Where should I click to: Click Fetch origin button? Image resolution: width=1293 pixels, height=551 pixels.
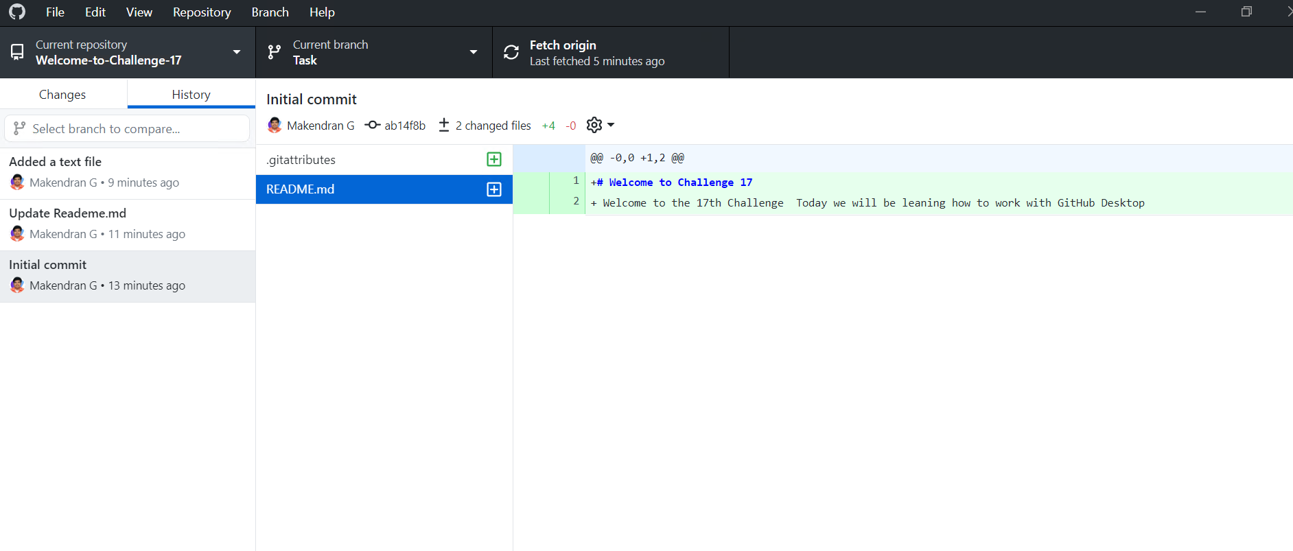coord(611,52)
